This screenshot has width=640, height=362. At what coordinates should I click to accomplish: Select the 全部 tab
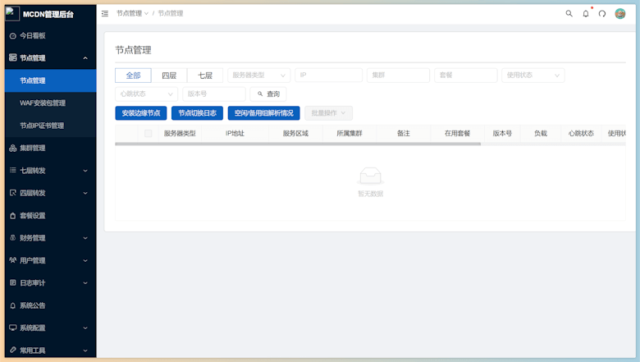coord(133,75)
